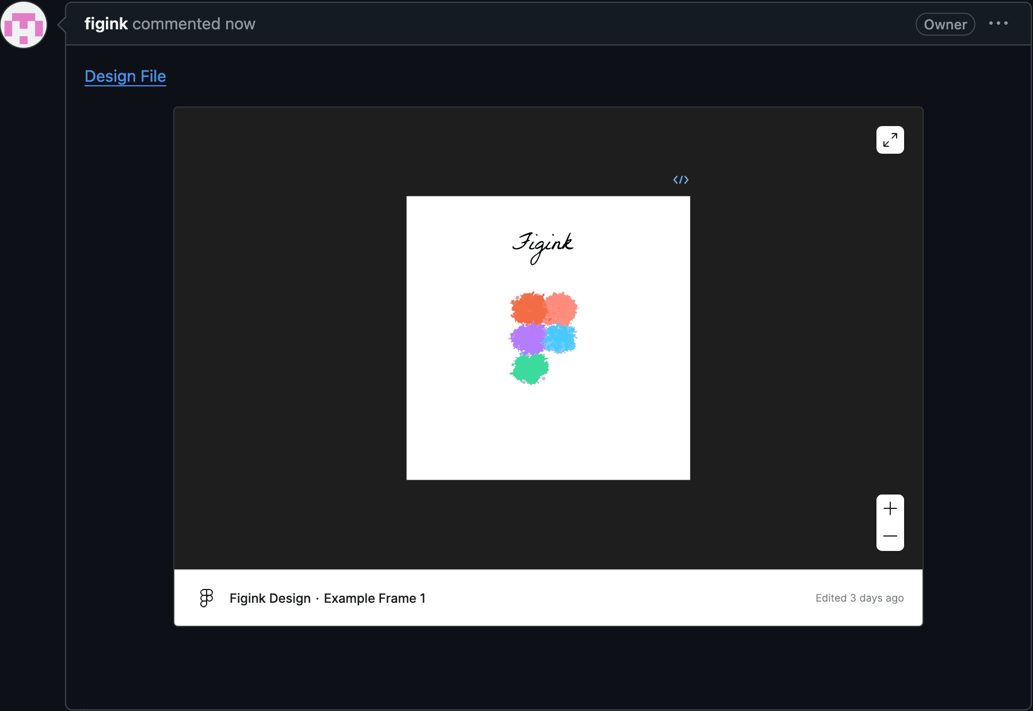Click the orange ink blot
This screenshot has height=711, width=1033.
point(528,309)
